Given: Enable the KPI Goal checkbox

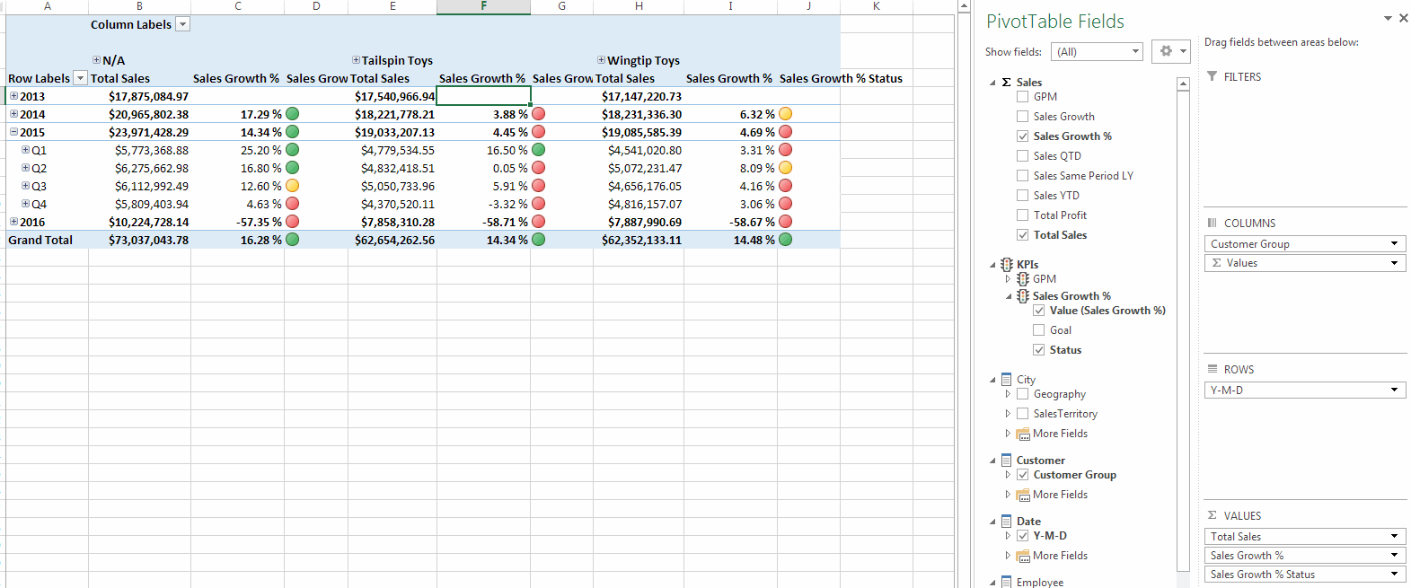Looking at the screenshot, I should (x=1038, y=329).
